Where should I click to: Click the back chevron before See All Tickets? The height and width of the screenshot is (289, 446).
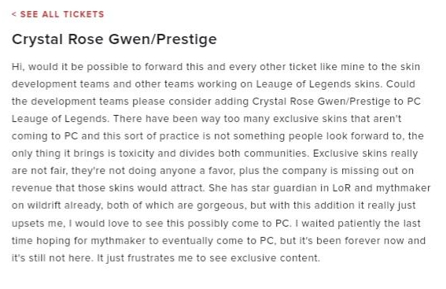tap(14, 14)
